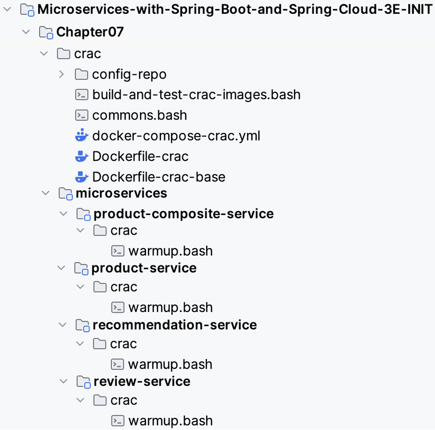This screenshot has width=435, height=430.
Task: Collapse crac folder chevron inside recommendation-service
Action: (80, 344)
